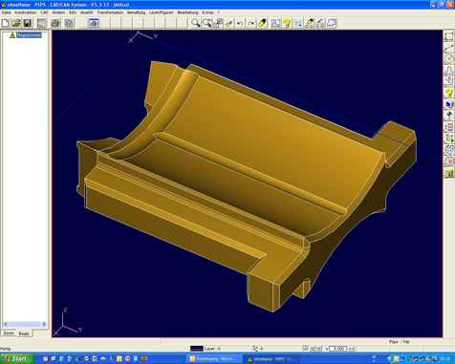Click the Layer color swatch in status bar
The image size is (455, 364).
(197, 349)
